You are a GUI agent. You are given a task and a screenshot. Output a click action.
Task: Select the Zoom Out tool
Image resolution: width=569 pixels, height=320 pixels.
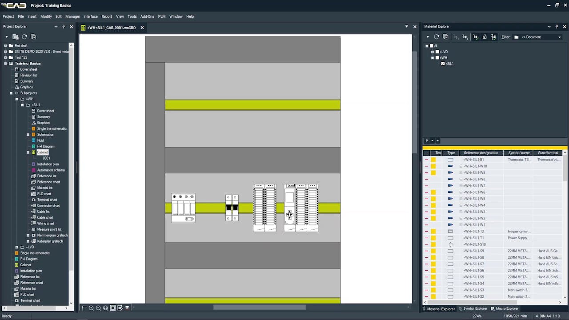coord(98,308)
